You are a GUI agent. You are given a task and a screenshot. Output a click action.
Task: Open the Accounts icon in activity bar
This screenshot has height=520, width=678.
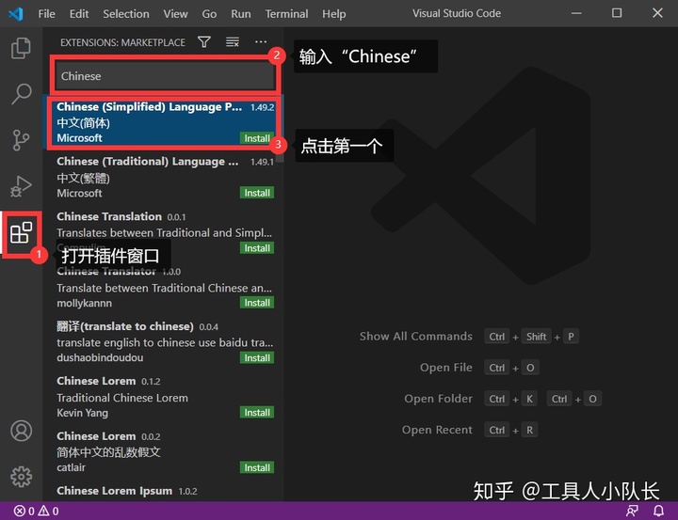(21, 431)
